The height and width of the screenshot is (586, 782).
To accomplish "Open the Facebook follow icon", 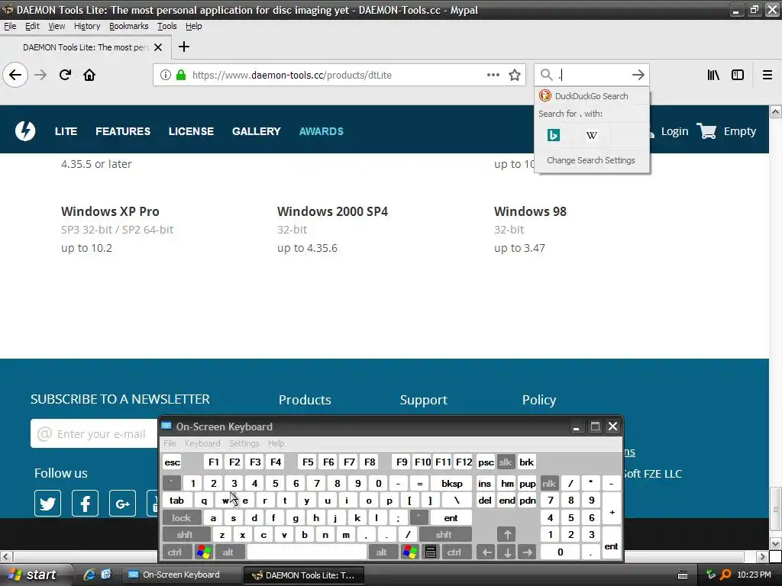I will coord(86,504).
